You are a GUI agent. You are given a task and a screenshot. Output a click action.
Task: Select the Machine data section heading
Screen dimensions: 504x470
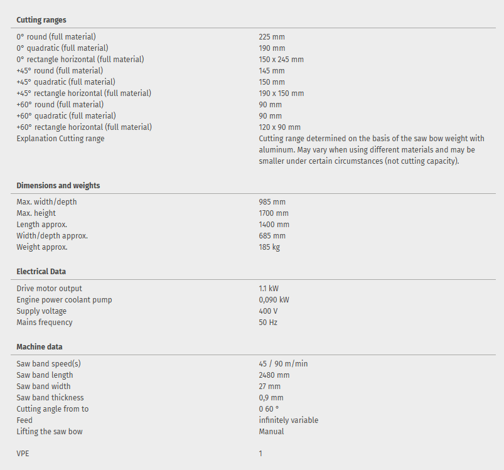pos(40,347)
